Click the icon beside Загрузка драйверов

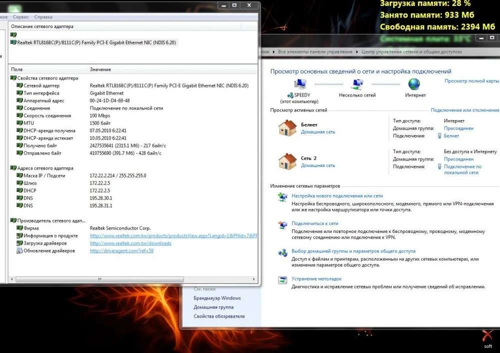pos(20,243)
